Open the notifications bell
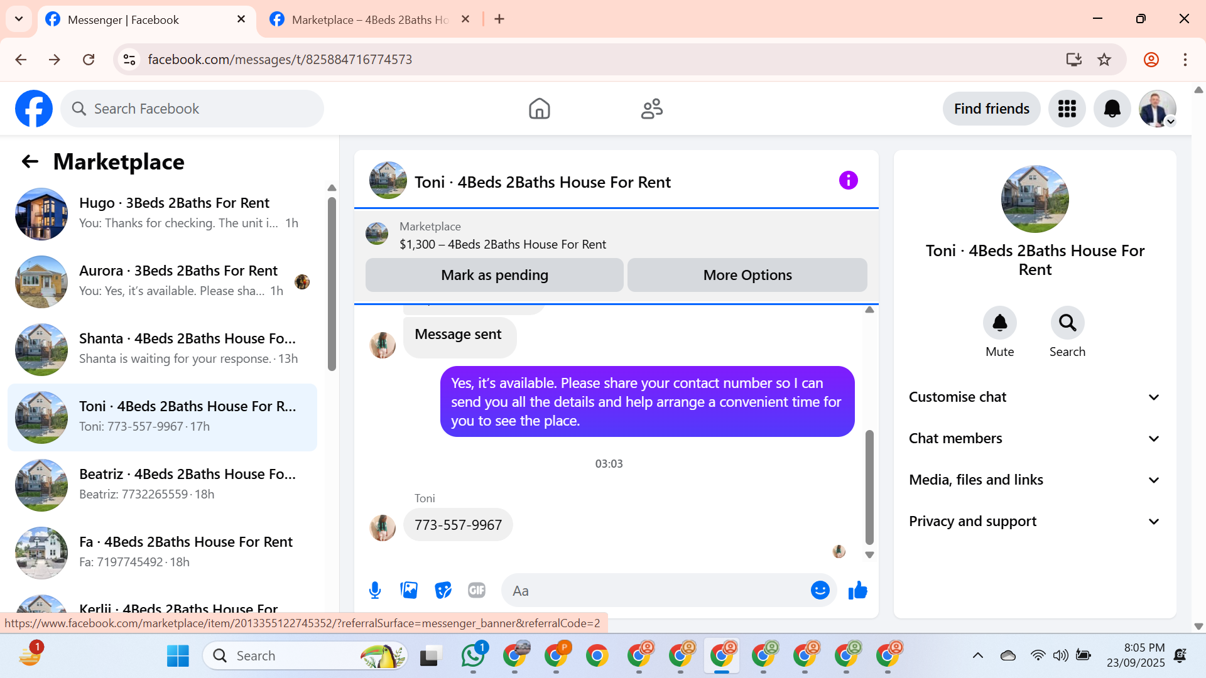This screenshot has height=678, width=1206. click(x=1112, y=109)
